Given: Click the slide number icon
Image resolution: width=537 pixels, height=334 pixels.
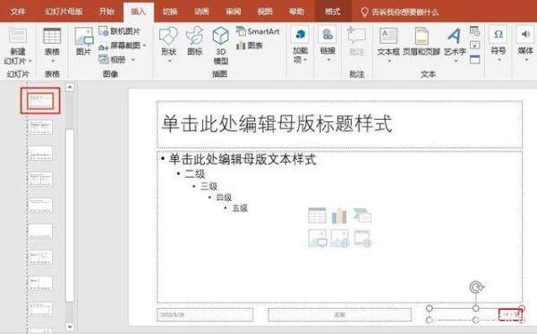Looking at the screenshot, I should tap(474, 46).
